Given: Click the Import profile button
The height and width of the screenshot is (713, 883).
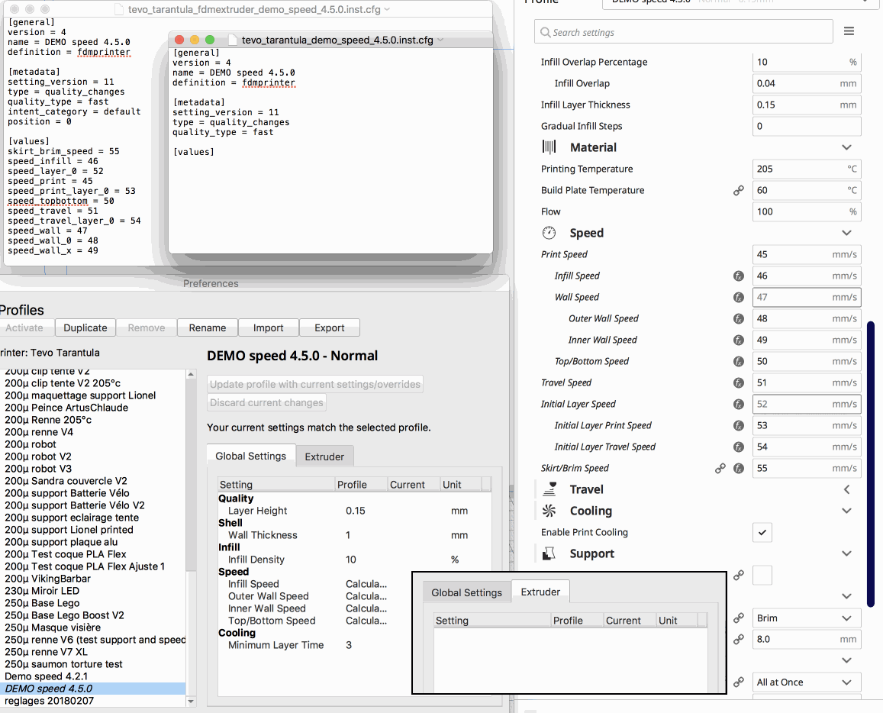Looking at the screenshot, I should (x=268, y=327).
